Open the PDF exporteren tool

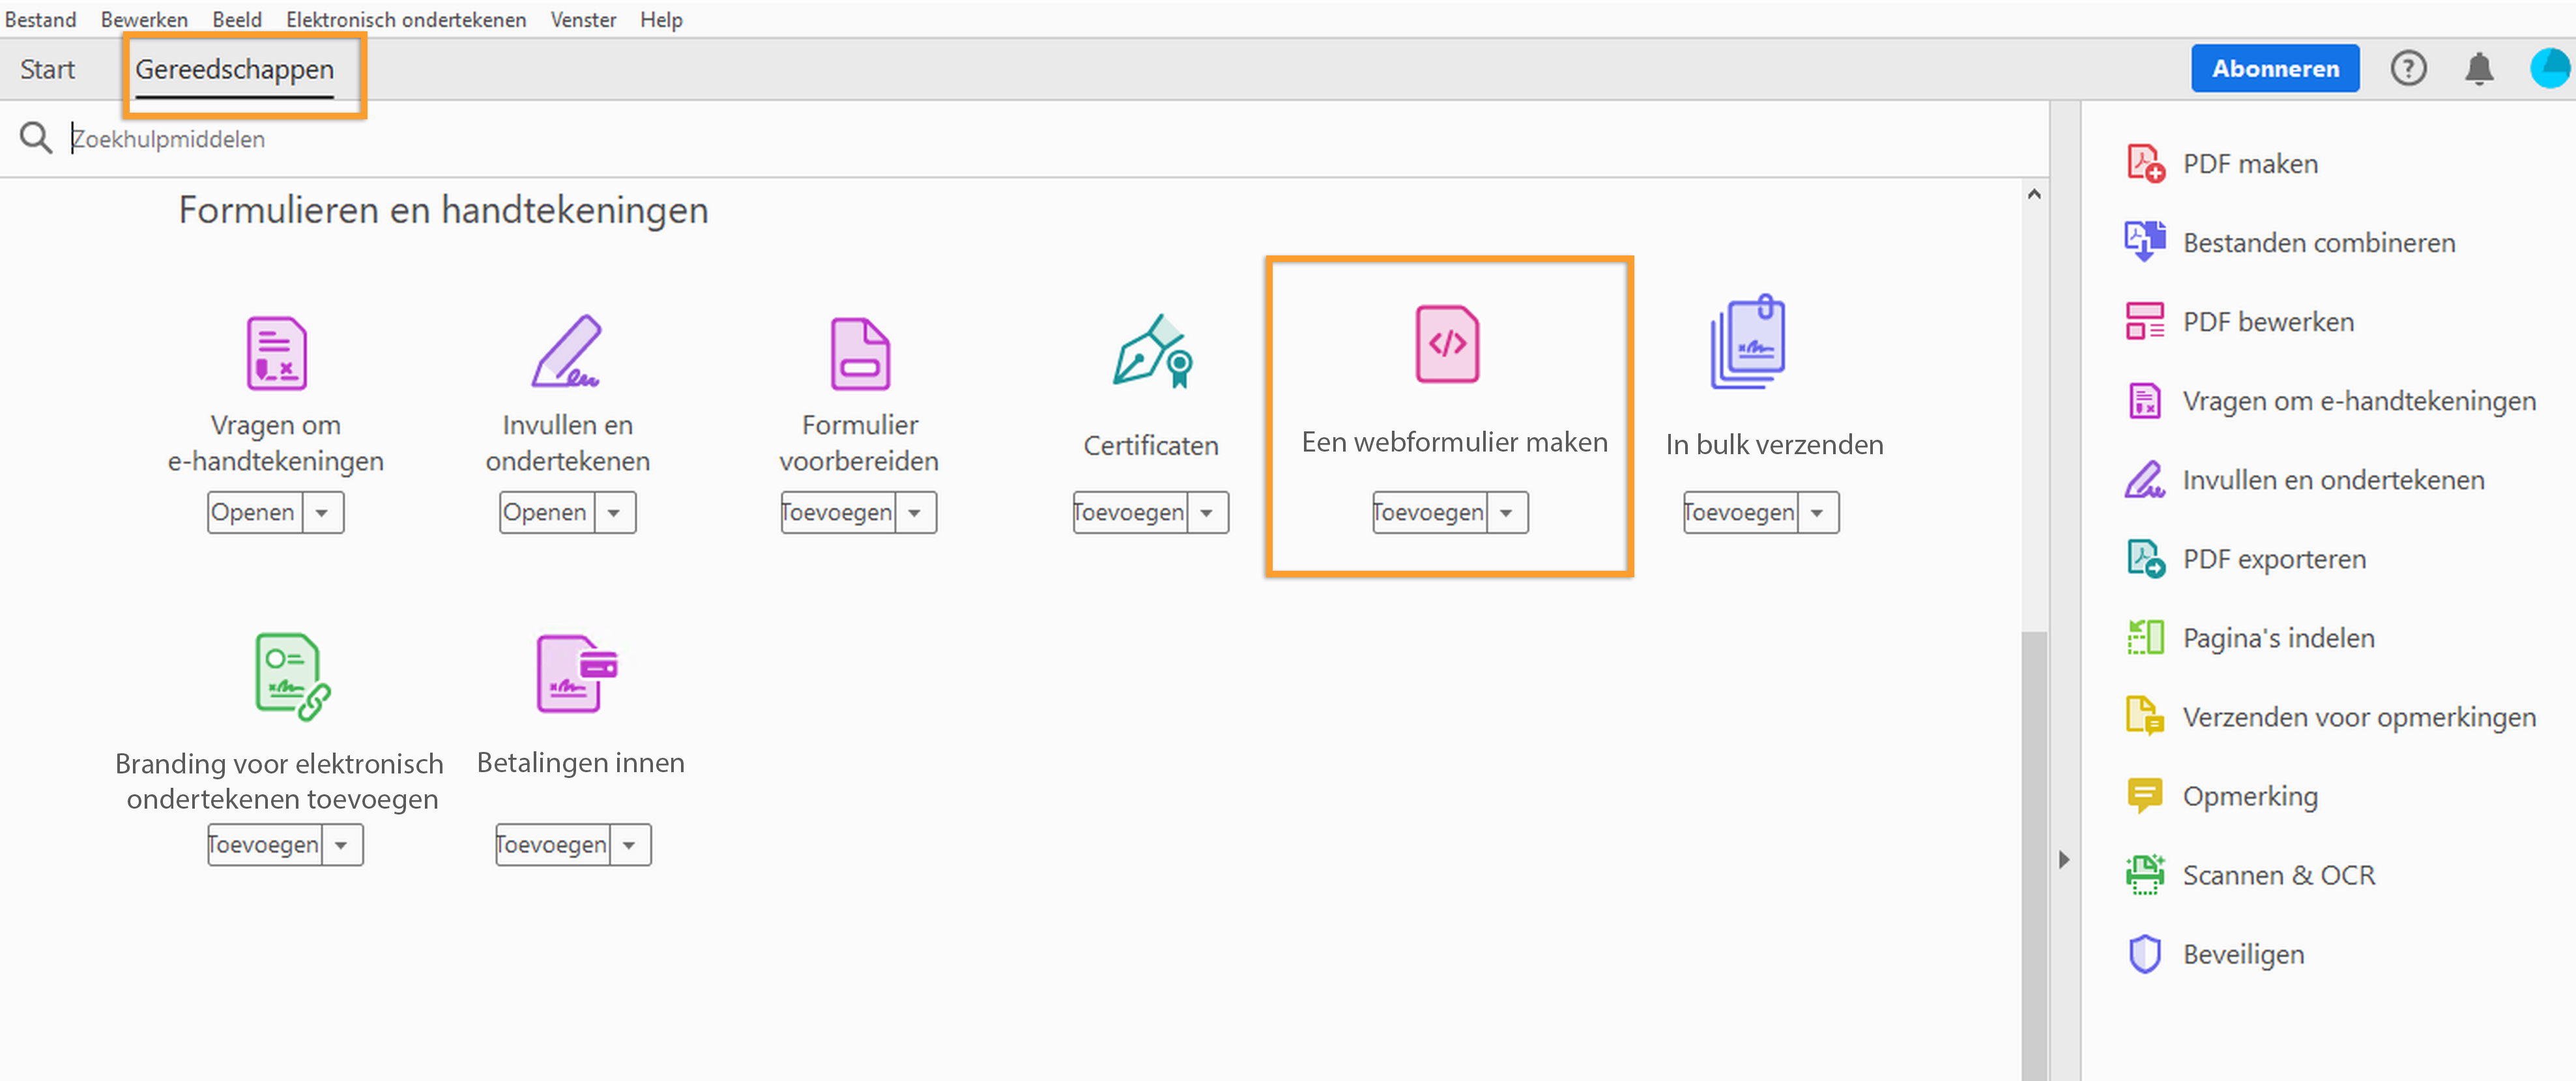tap(2274, 558)
